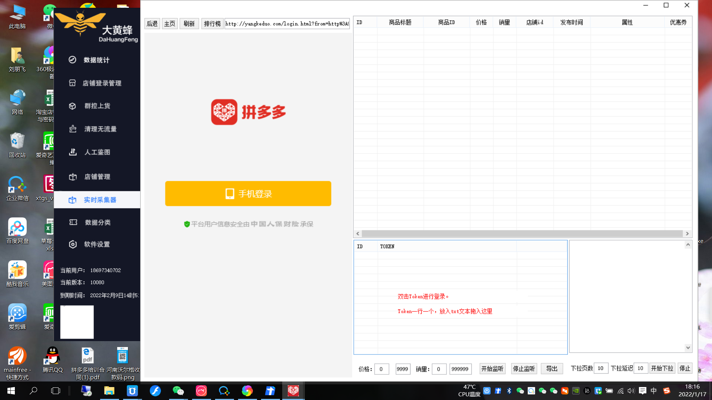Click the 数据统计 chart icon in sidebar
This screenshot has height=400, width=712.
point(72,60)
